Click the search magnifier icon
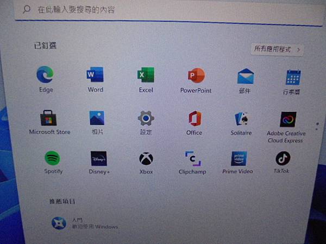Viewport: 326px width, 244px height. [27, 9]
